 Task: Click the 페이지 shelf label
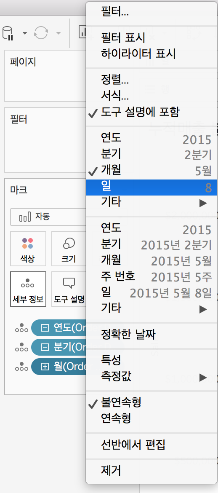click(23, 62)
